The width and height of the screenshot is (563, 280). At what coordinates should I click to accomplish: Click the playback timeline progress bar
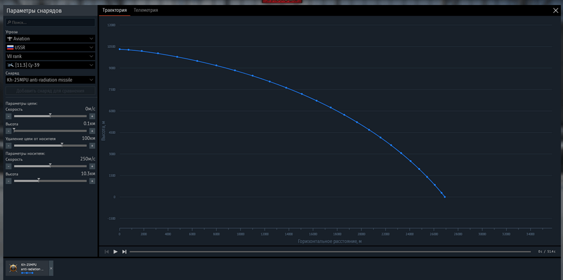pyautogui.click(x=330, y=252)
